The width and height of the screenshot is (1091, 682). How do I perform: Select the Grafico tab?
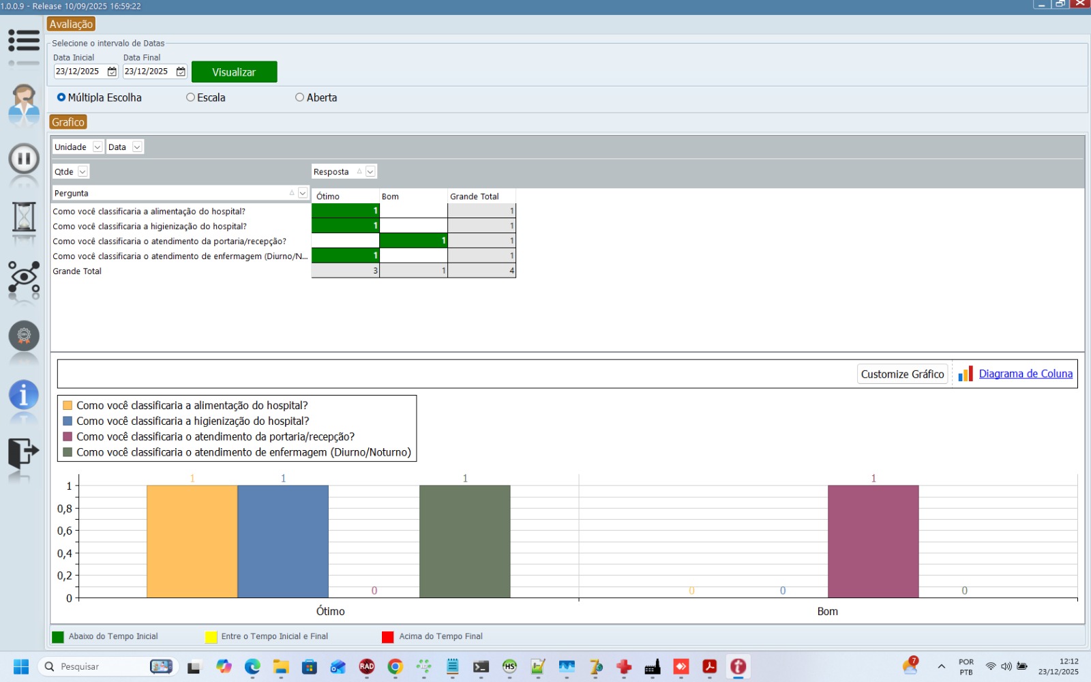(68, 123)
